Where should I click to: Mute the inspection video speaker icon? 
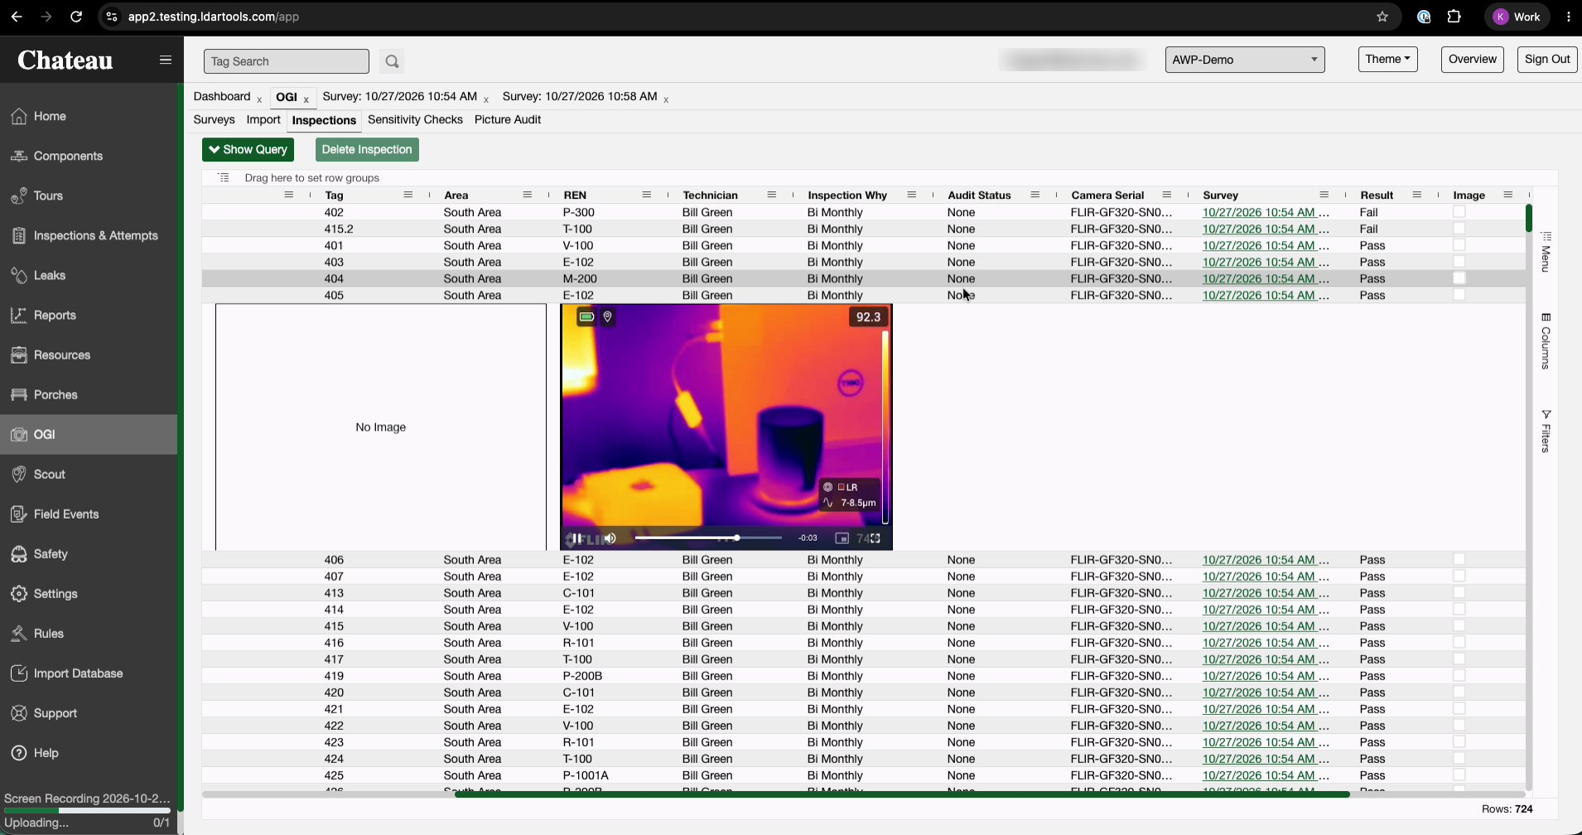(610, 538)
